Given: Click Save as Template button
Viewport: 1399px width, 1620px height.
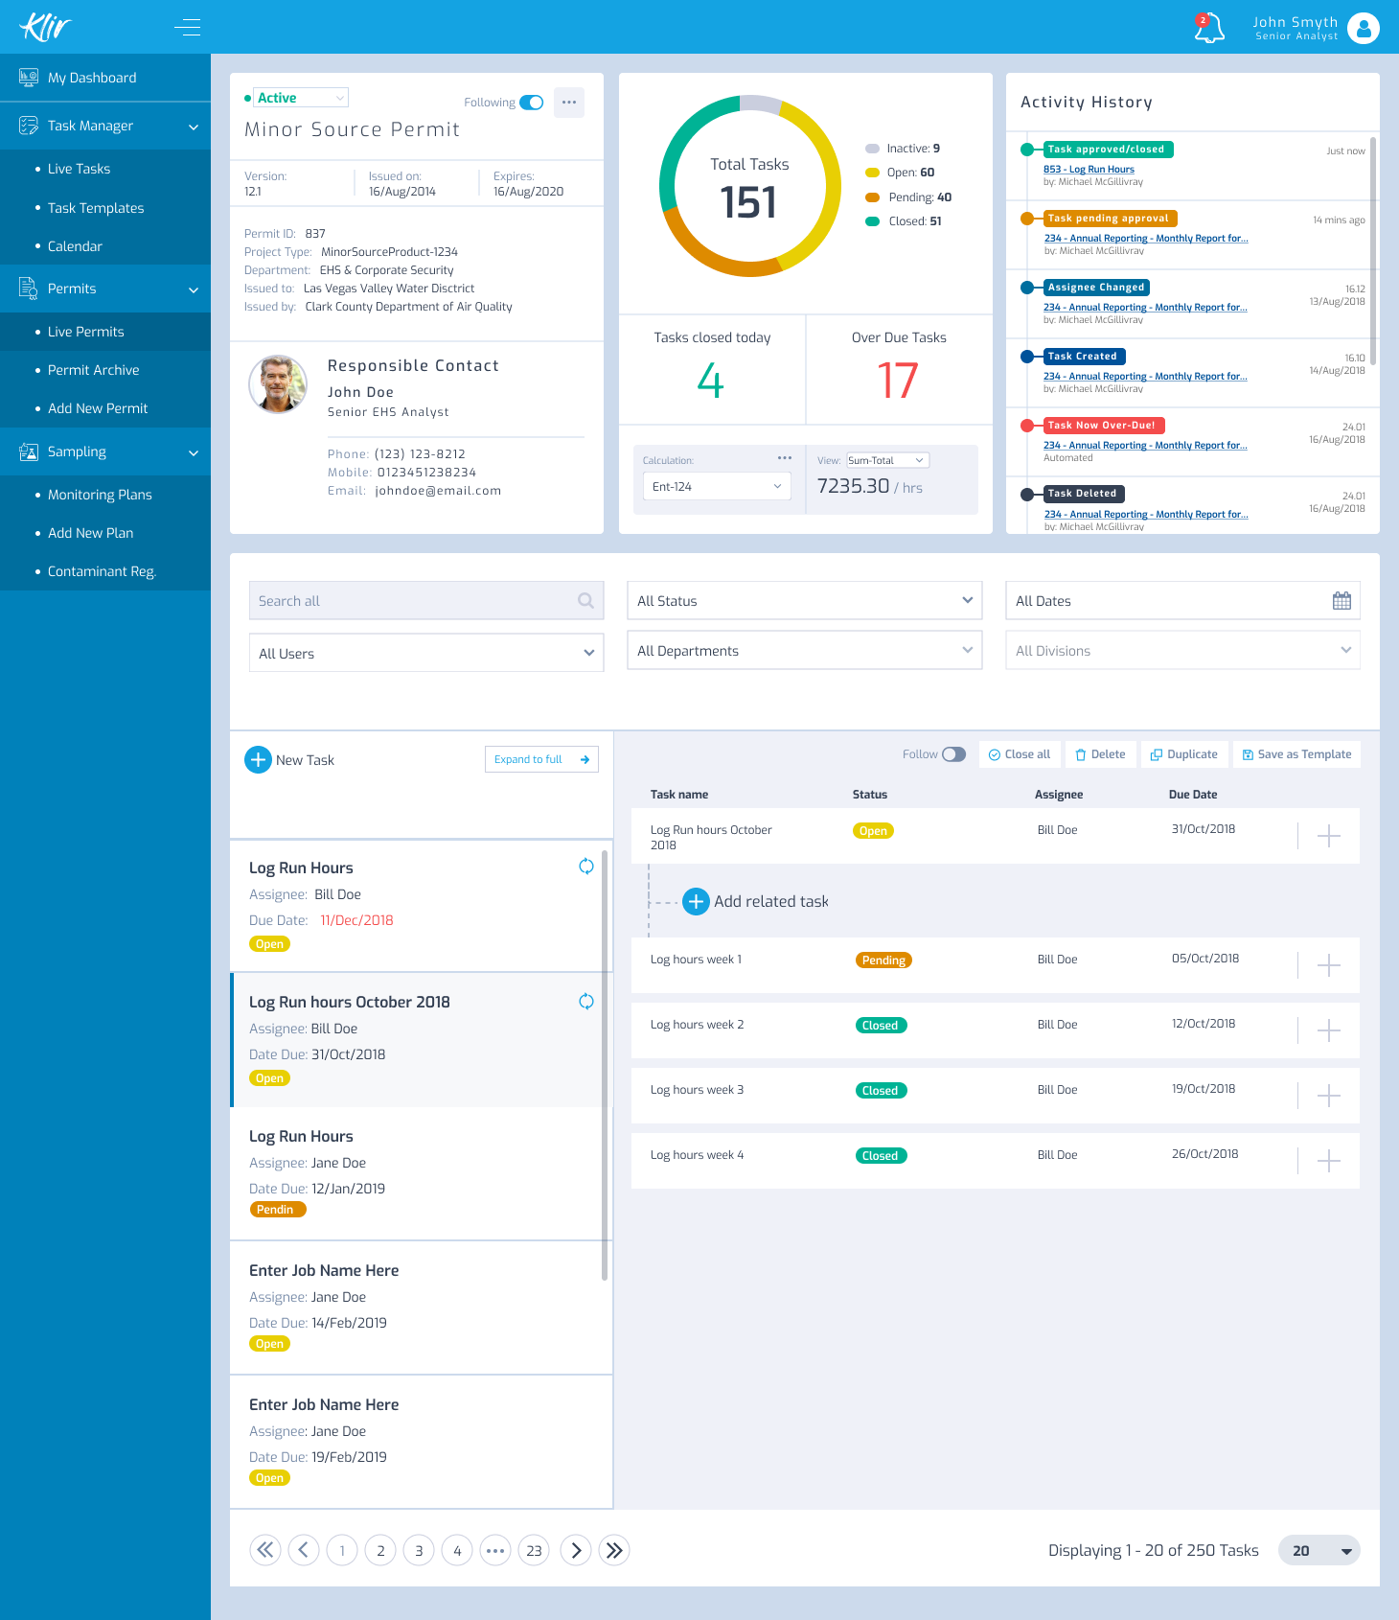Looking at the screenshot, I should (1296, 754).
